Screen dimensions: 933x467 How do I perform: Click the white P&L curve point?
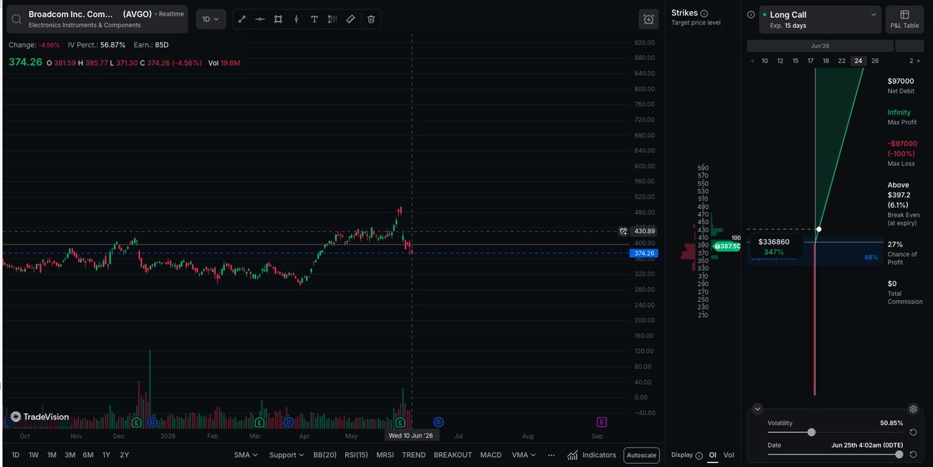pos(819,229)
